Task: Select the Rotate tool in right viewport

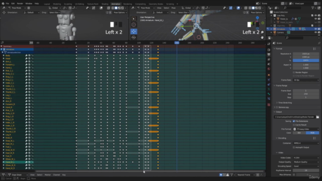Action: tap(133, 37)
